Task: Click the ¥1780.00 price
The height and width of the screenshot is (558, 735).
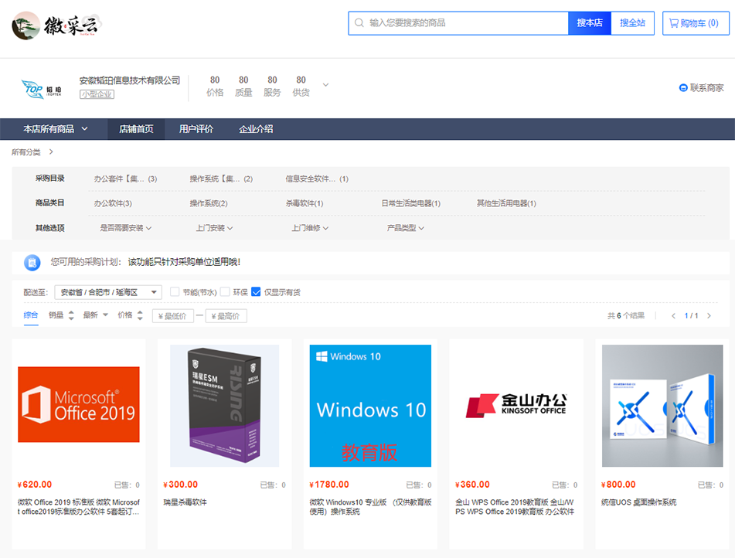Action: (329, 485)
